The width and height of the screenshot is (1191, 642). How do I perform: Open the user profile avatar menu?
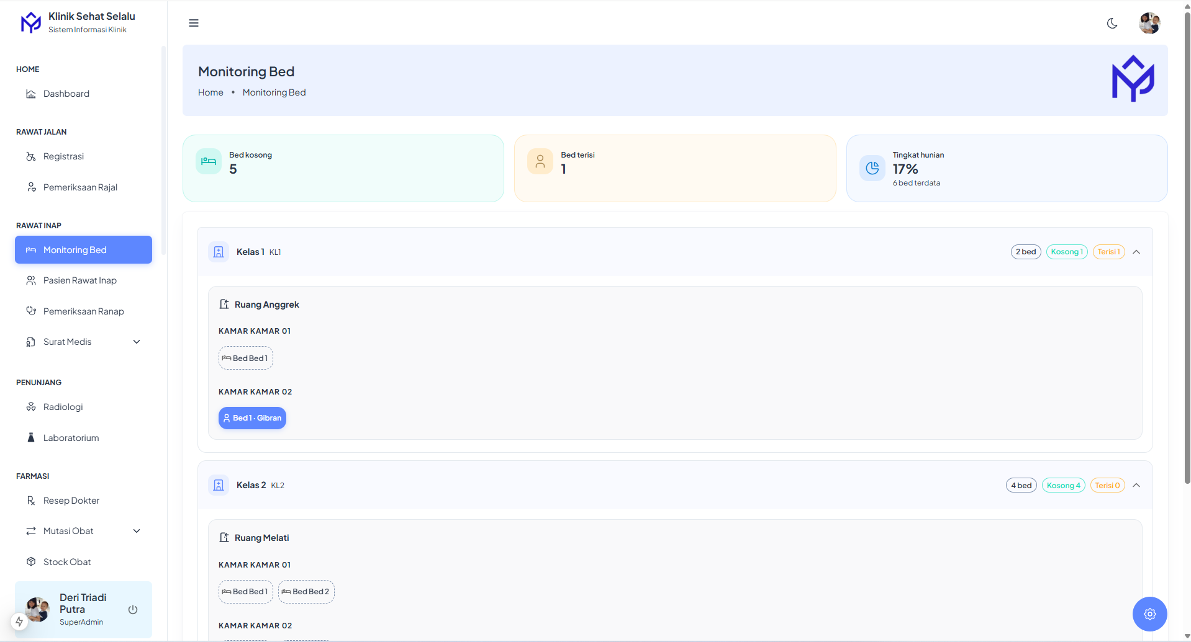tap(1149, 23)
